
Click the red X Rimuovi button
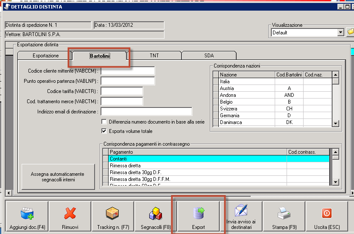(70, 216)
